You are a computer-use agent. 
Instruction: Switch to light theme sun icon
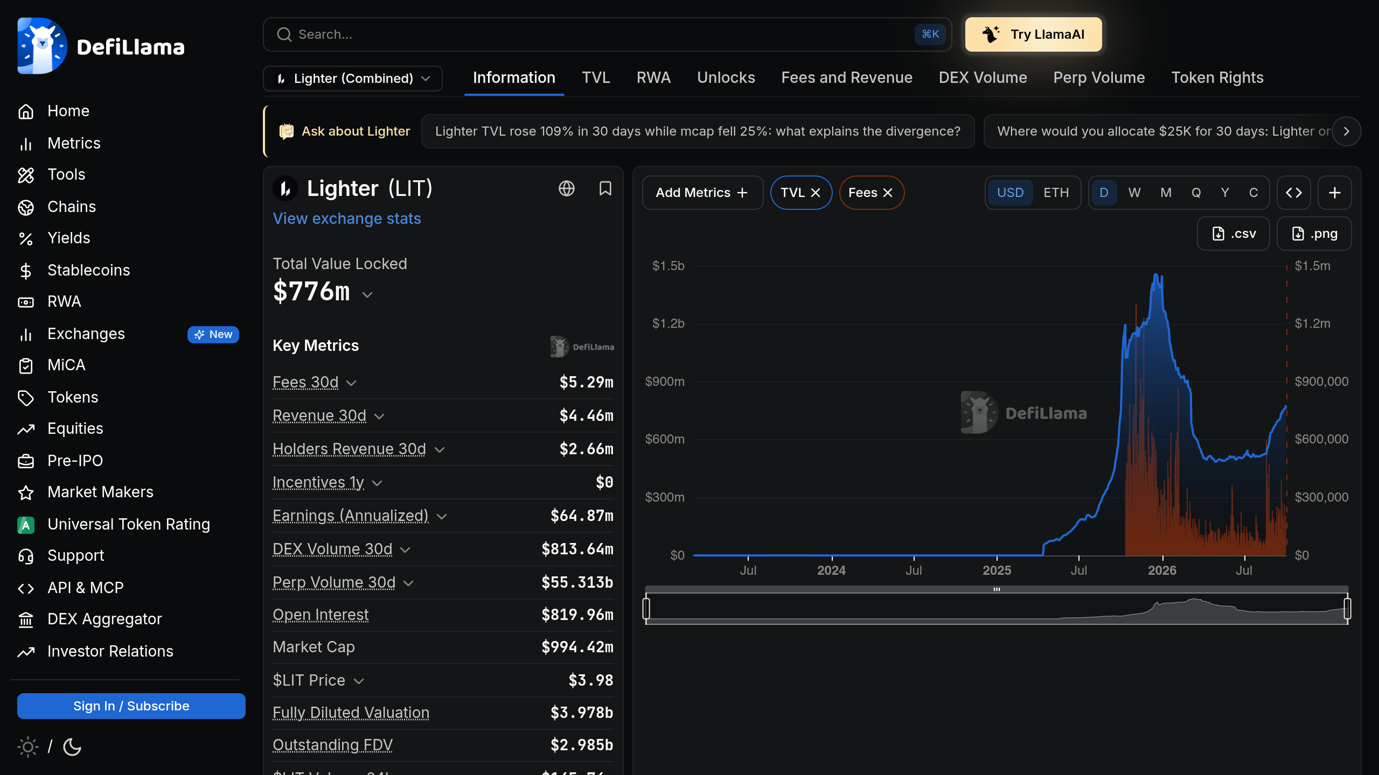(28, 747)
